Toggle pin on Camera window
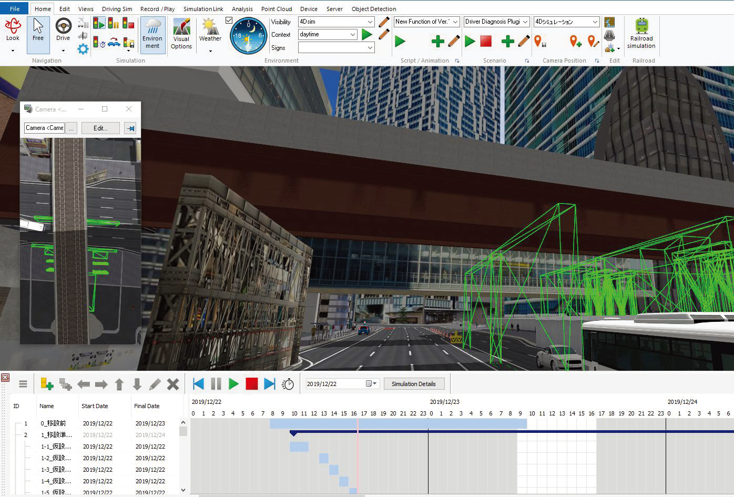This screenshot has width=734, height=497. click(x=130, y=128)
